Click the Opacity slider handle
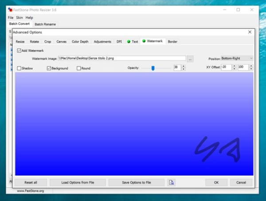 (153, 68)
